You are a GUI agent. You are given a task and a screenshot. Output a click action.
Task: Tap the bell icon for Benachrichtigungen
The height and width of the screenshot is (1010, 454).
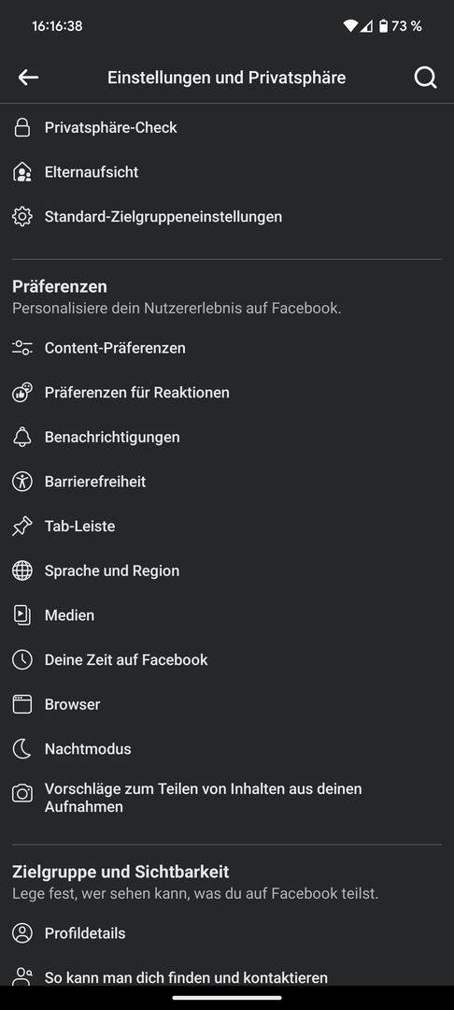pos(22,438)
